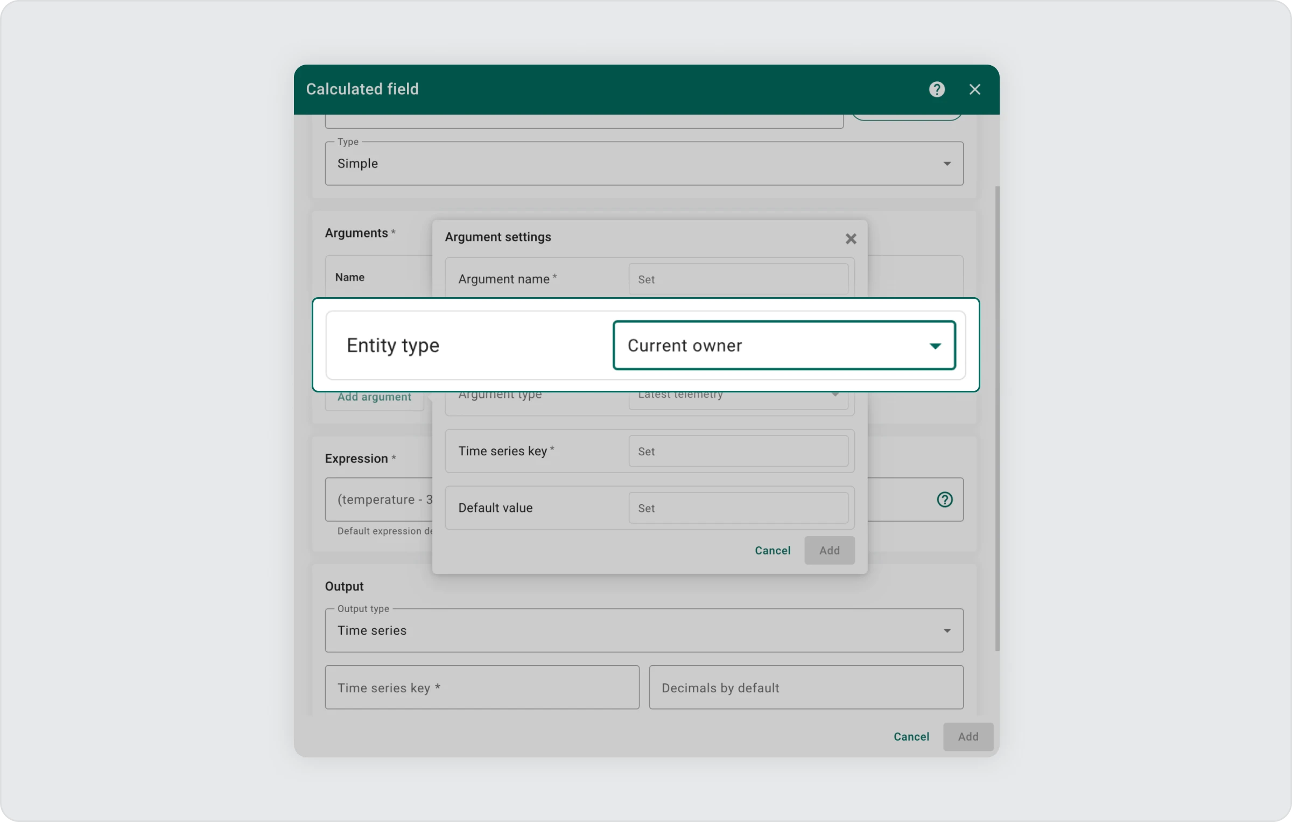Close the Calculated field dialog
This screenshot has width=1292, height=822.
(975, 89)
